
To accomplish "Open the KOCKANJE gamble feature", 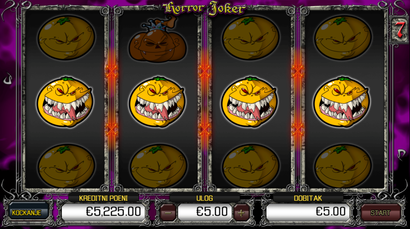I will coord(26,212).
